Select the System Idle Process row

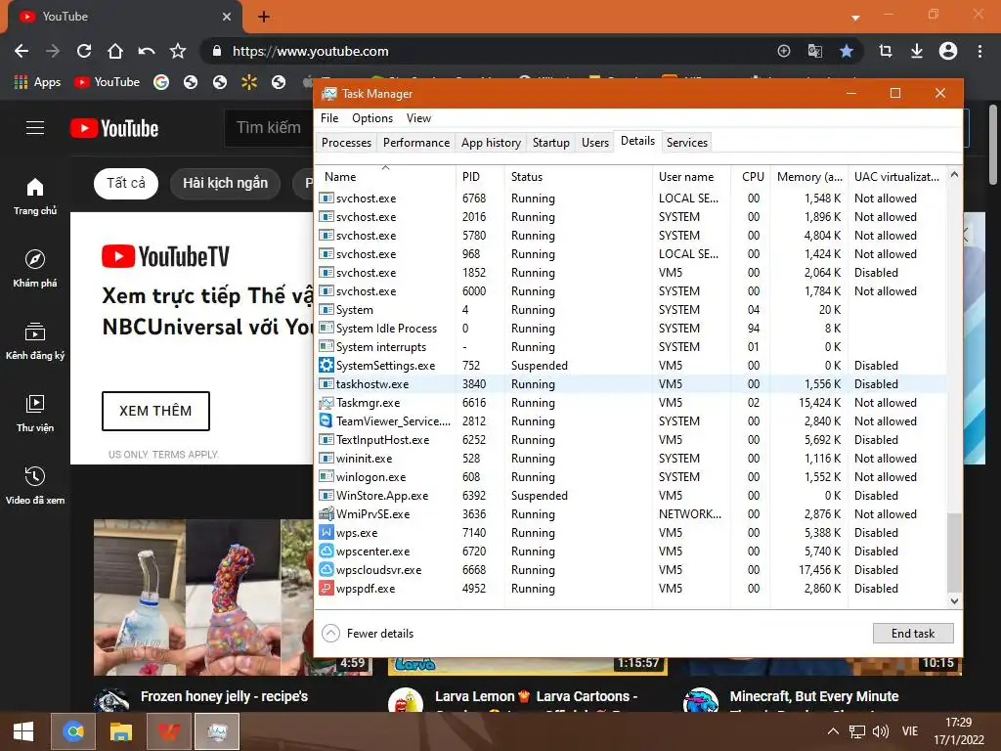coord(631,329)
